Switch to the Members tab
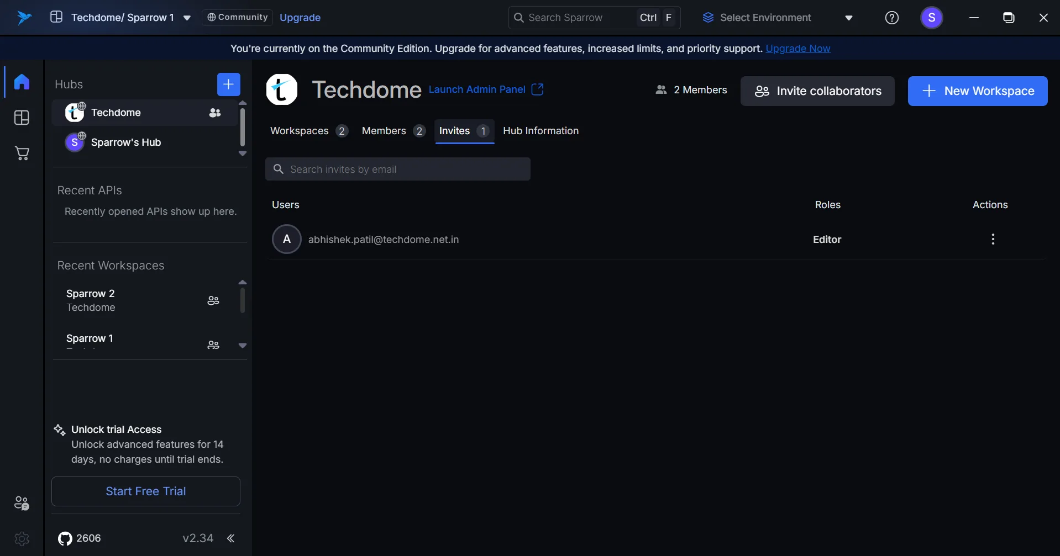The width and height of the screenshot is (1060, 556). 393,131
